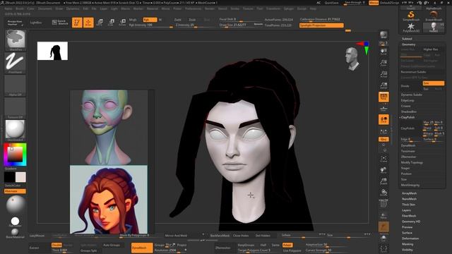Click the QuickSave button
The width and height of the screenshot is (452, 254).
[x=331, y=3]
